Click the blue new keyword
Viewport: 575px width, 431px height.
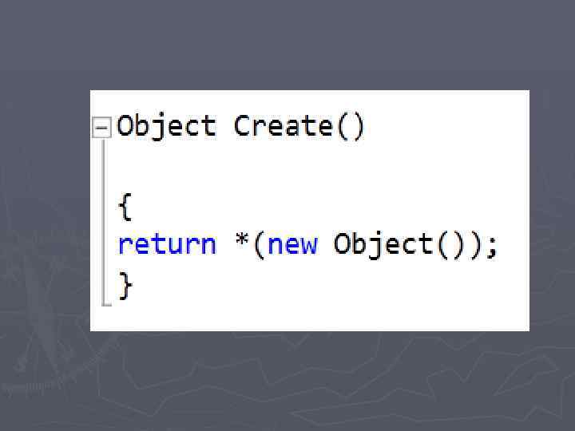point(291,244)
